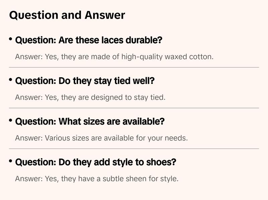Click the bullet beside the add style question
This screenshot has height=200, width=268.
11,161
